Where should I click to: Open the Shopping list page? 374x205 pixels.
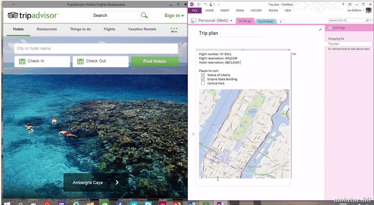(336, 39)
